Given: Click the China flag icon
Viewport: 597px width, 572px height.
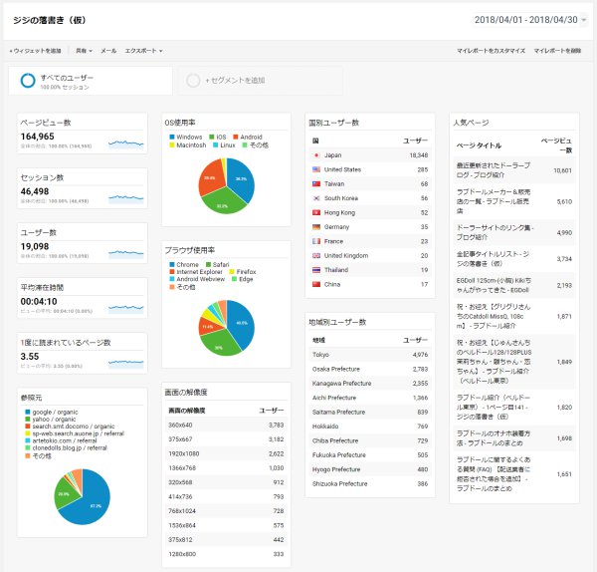Looking at the screenshot, I should tap(316, 284).
